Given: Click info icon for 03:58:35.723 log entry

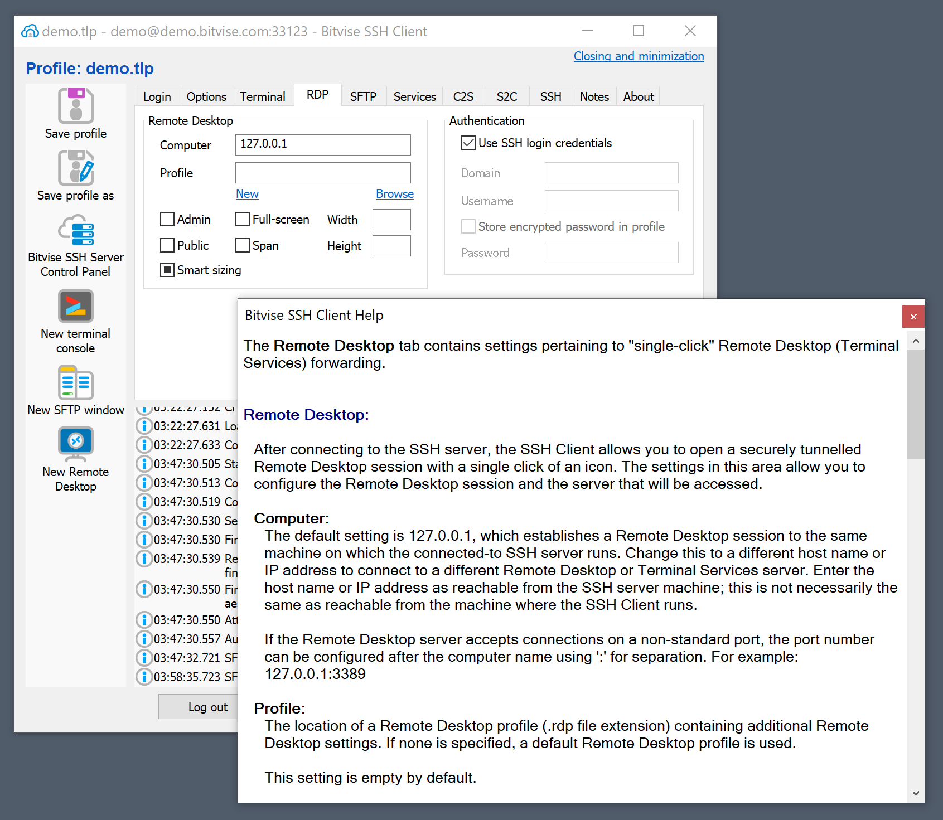Looking at the screenshot, I should click(x=144, y=677).
